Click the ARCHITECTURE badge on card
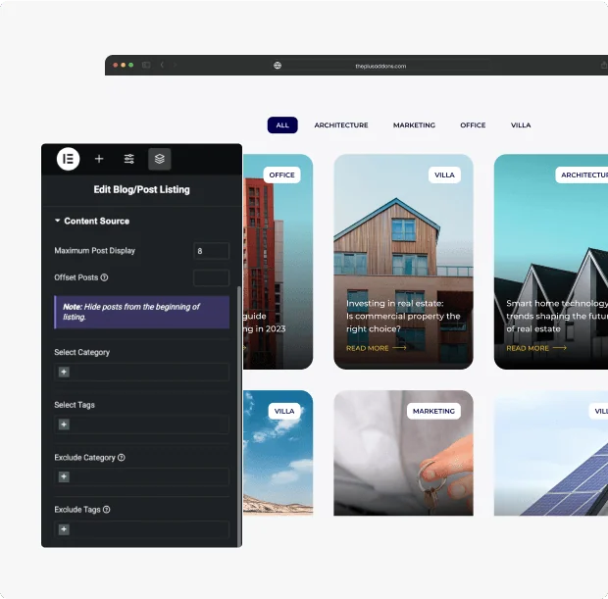The height and width of the screenshot is (599, 608). 582,175
